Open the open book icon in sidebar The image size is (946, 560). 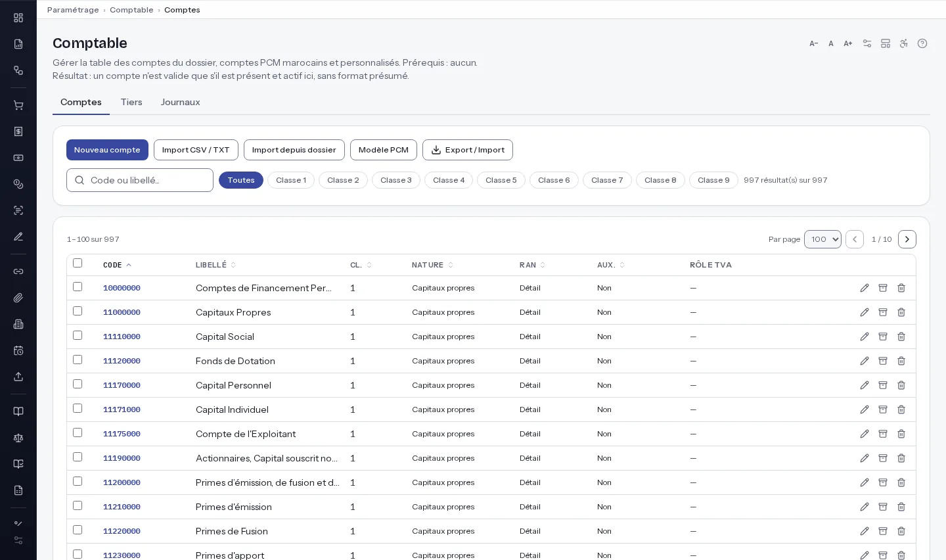[x=18, y=411]
